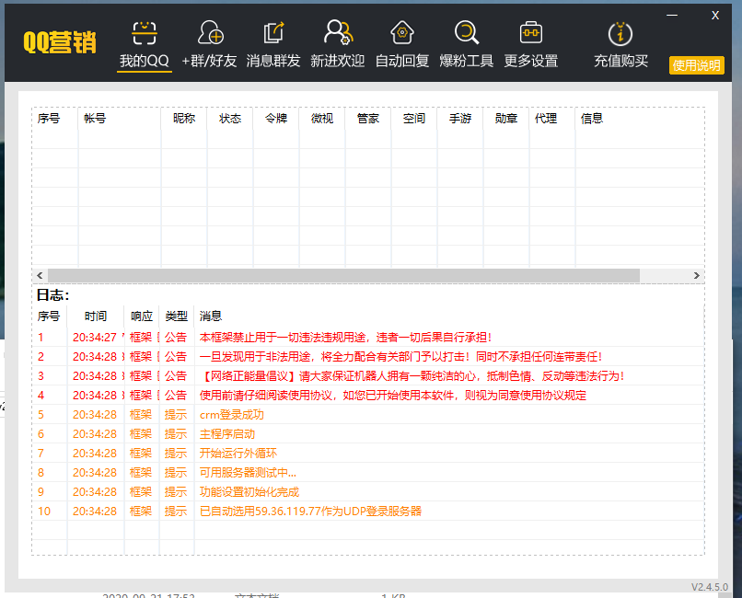Click the V2.4.5.0 version label

(x=710, y=587)
